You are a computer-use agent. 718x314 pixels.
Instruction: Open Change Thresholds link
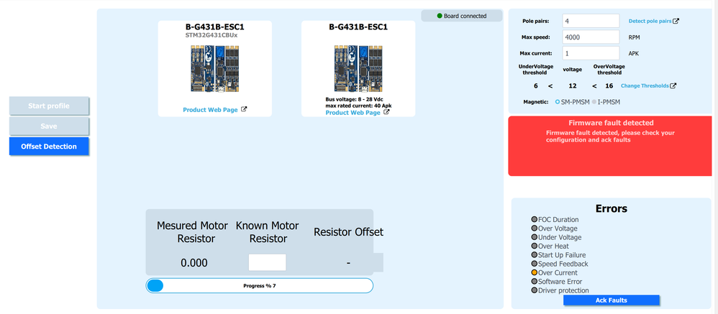point(645,86)
